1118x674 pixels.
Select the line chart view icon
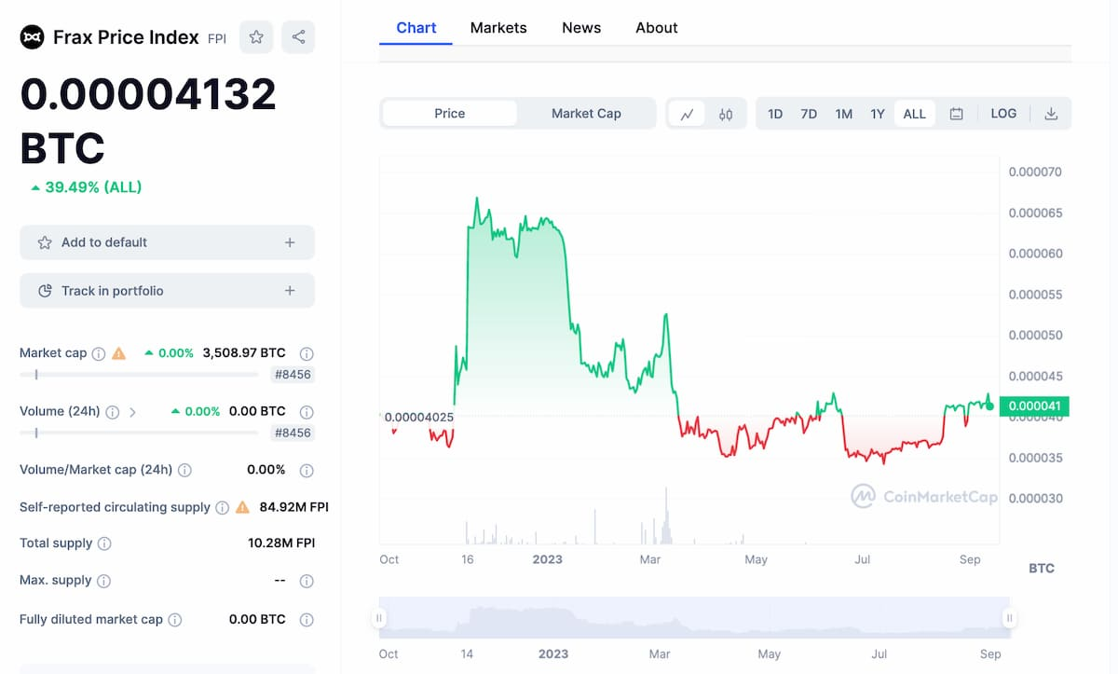[x=688, y=114]
